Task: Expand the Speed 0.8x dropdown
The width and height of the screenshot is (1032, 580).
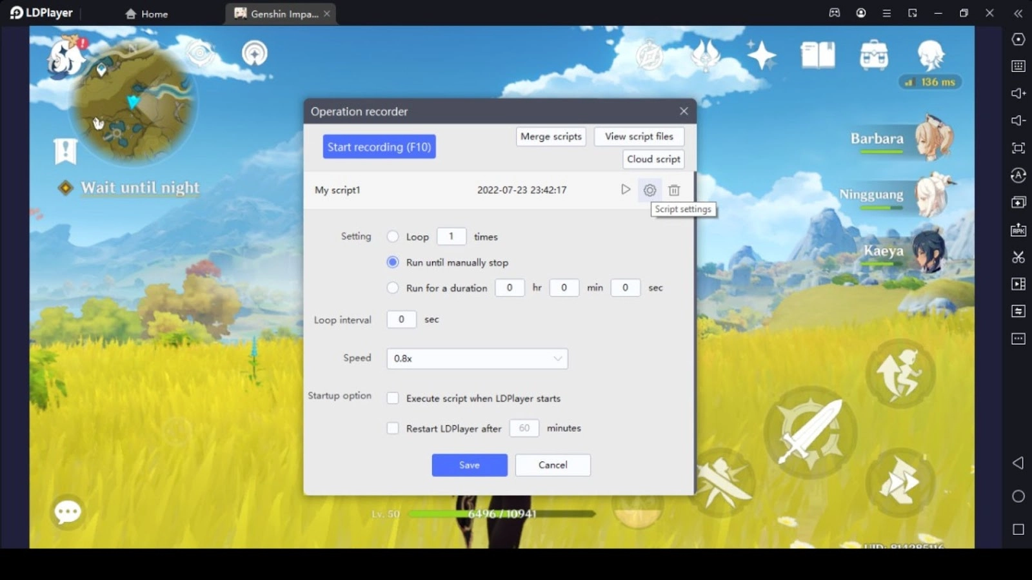Action: (477, 358)
